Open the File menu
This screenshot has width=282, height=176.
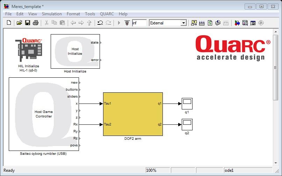8,14
